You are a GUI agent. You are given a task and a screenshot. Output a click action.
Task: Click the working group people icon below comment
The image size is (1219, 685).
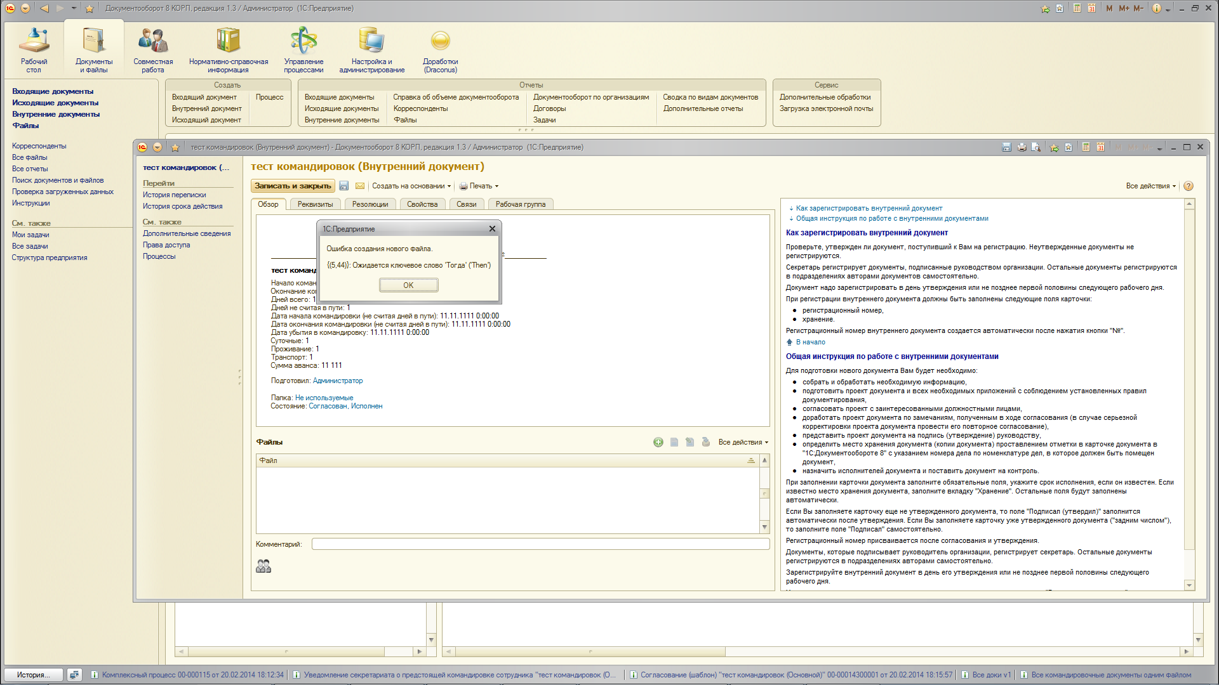263,566
